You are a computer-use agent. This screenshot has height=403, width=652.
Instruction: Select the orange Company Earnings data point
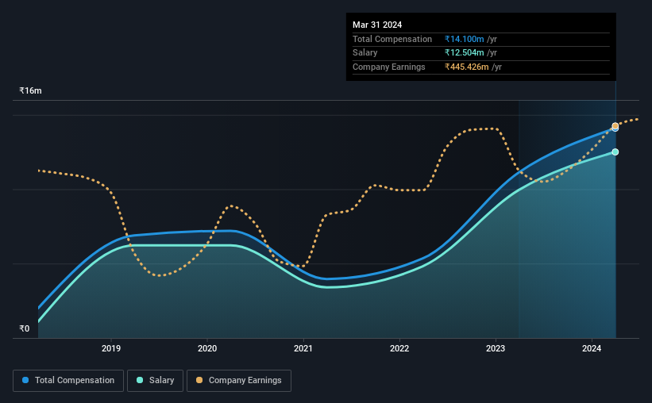tap(615, 125)
